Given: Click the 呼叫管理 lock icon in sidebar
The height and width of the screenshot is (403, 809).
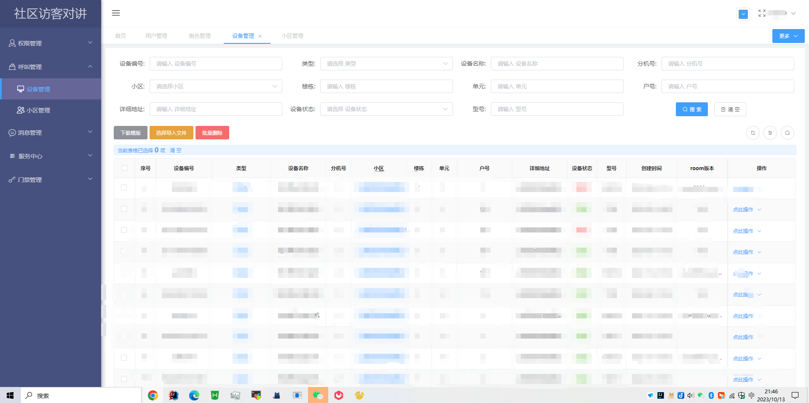Looking at the screenshot, I should click(12, 67).
